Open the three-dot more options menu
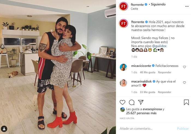This screenshot has width=191, height=134. [187, 6]
